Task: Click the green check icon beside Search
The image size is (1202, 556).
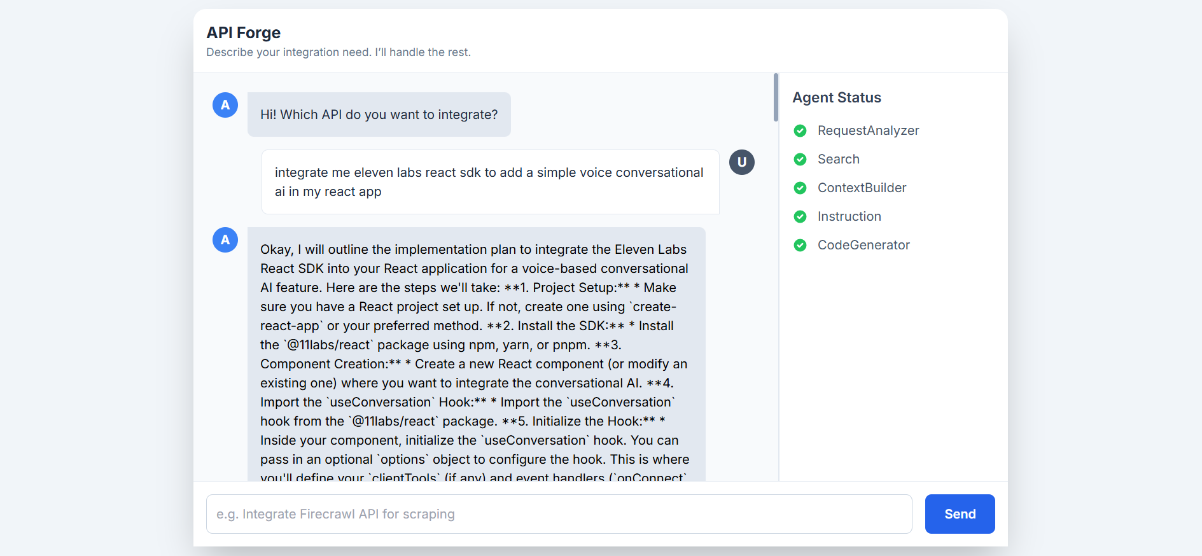Action: (x=800, y=160)
